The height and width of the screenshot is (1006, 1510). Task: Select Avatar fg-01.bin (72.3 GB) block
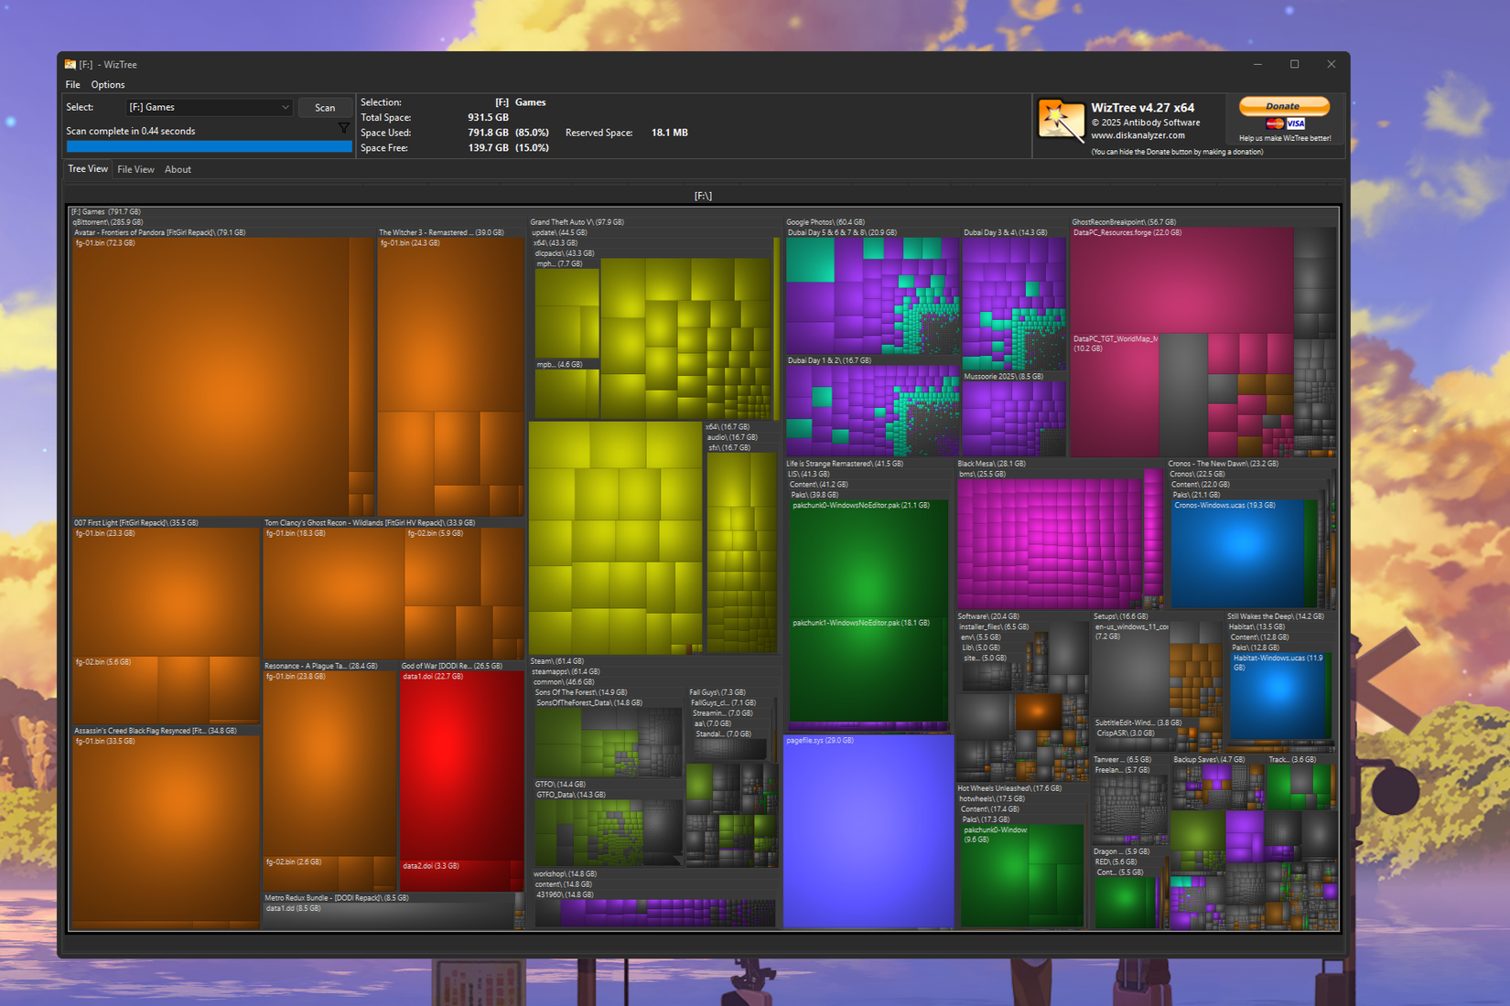pos(210,377)
